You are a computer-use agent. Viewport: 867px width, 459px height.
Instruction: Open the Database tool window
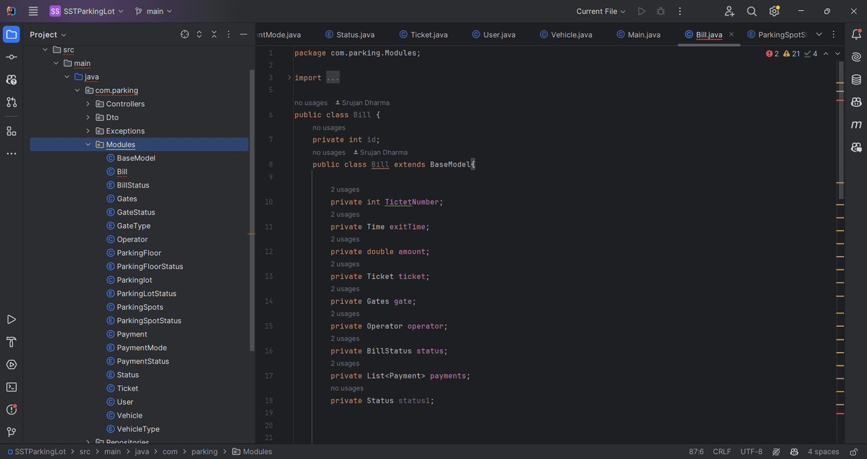tap(856, 80)
